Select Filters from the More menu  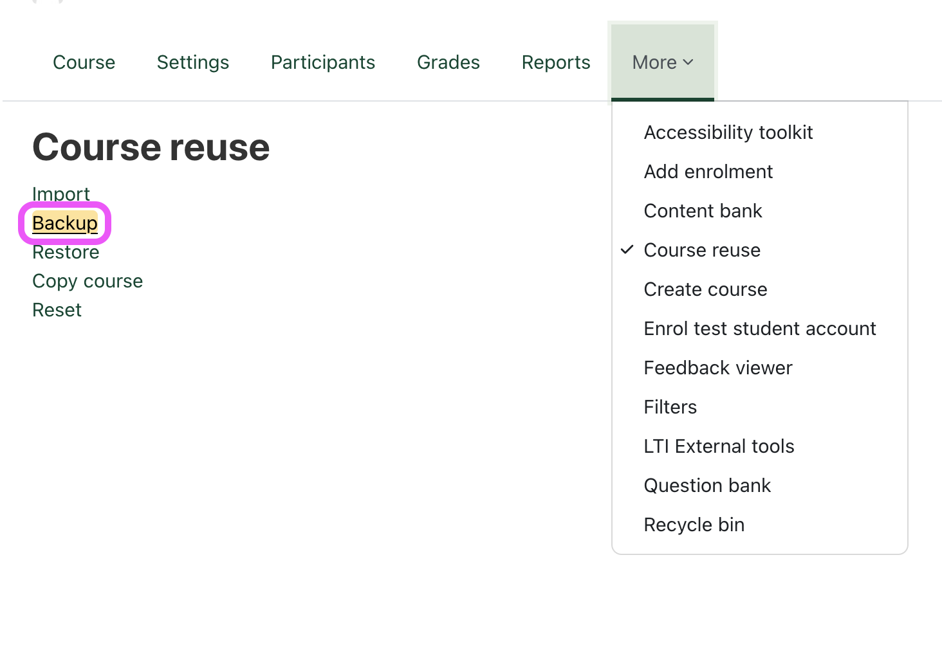pyautogui.click(x=670, y=407)
